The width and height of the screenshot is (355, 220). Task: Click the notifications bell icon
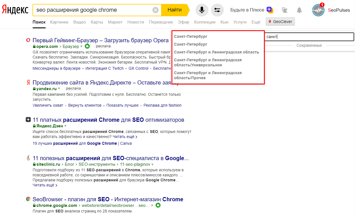coord(299,10)
